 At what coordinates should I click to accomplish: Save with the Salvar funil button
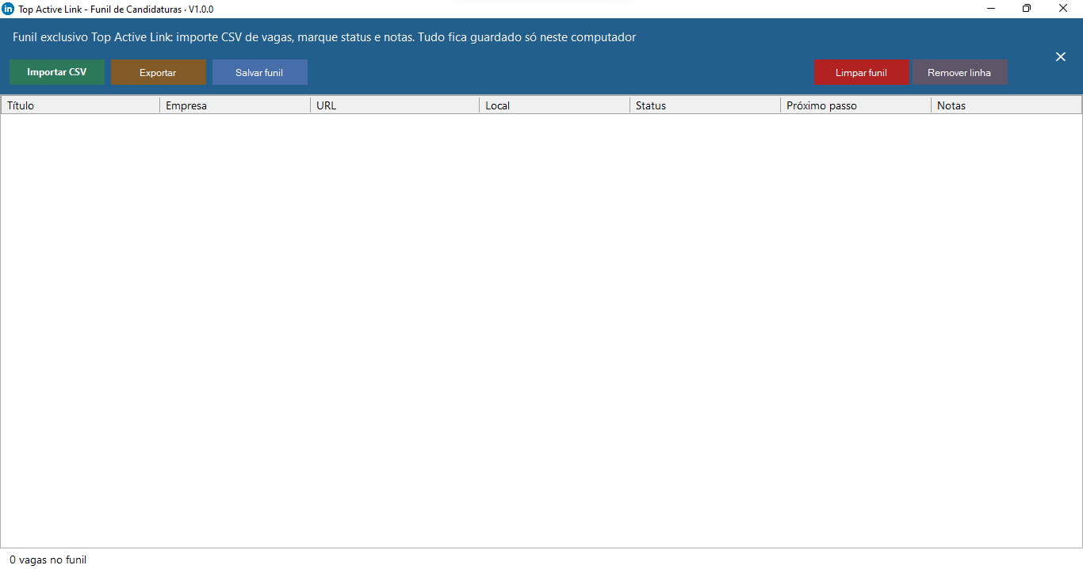260,72
